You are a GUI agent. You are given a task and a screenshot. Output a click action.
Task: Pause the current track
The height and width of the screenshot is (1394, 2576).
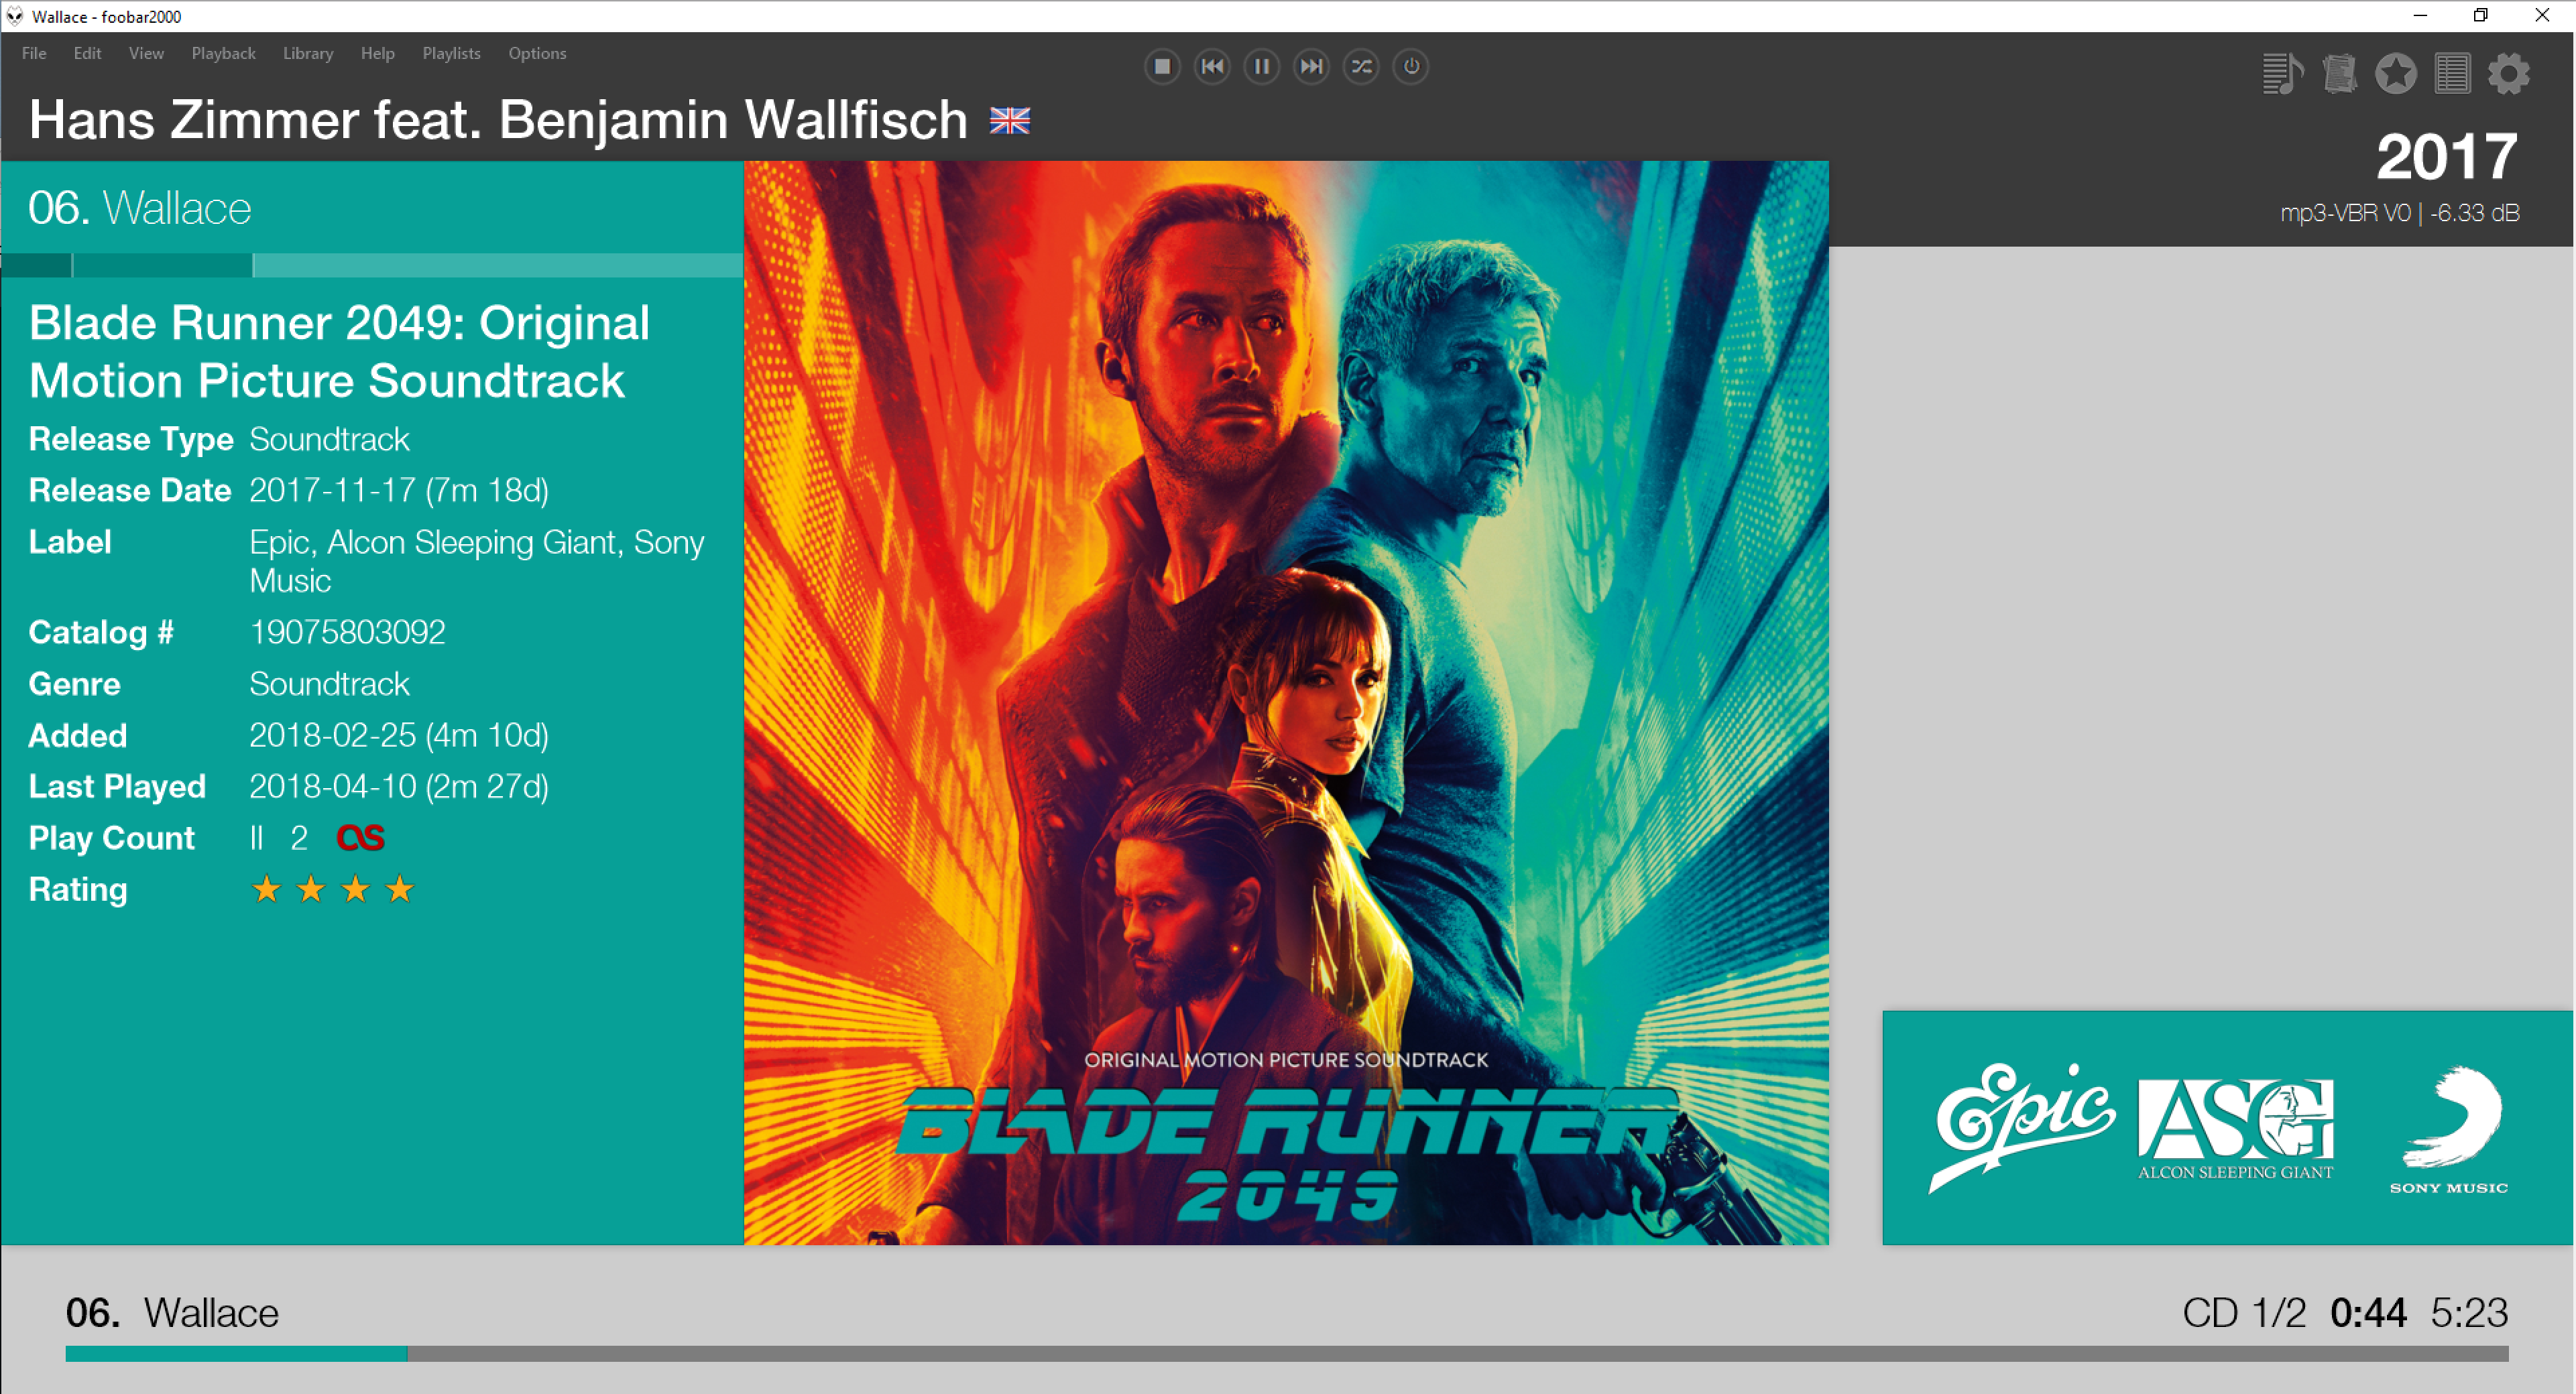click(1261, 67)
